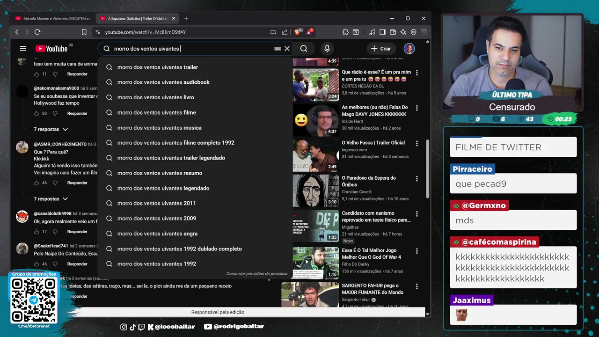Image resolution: width=599 pixels, height=337 pixels.
Task: Open the Brave Shields lion icon
Action: (x=297, y=32)
